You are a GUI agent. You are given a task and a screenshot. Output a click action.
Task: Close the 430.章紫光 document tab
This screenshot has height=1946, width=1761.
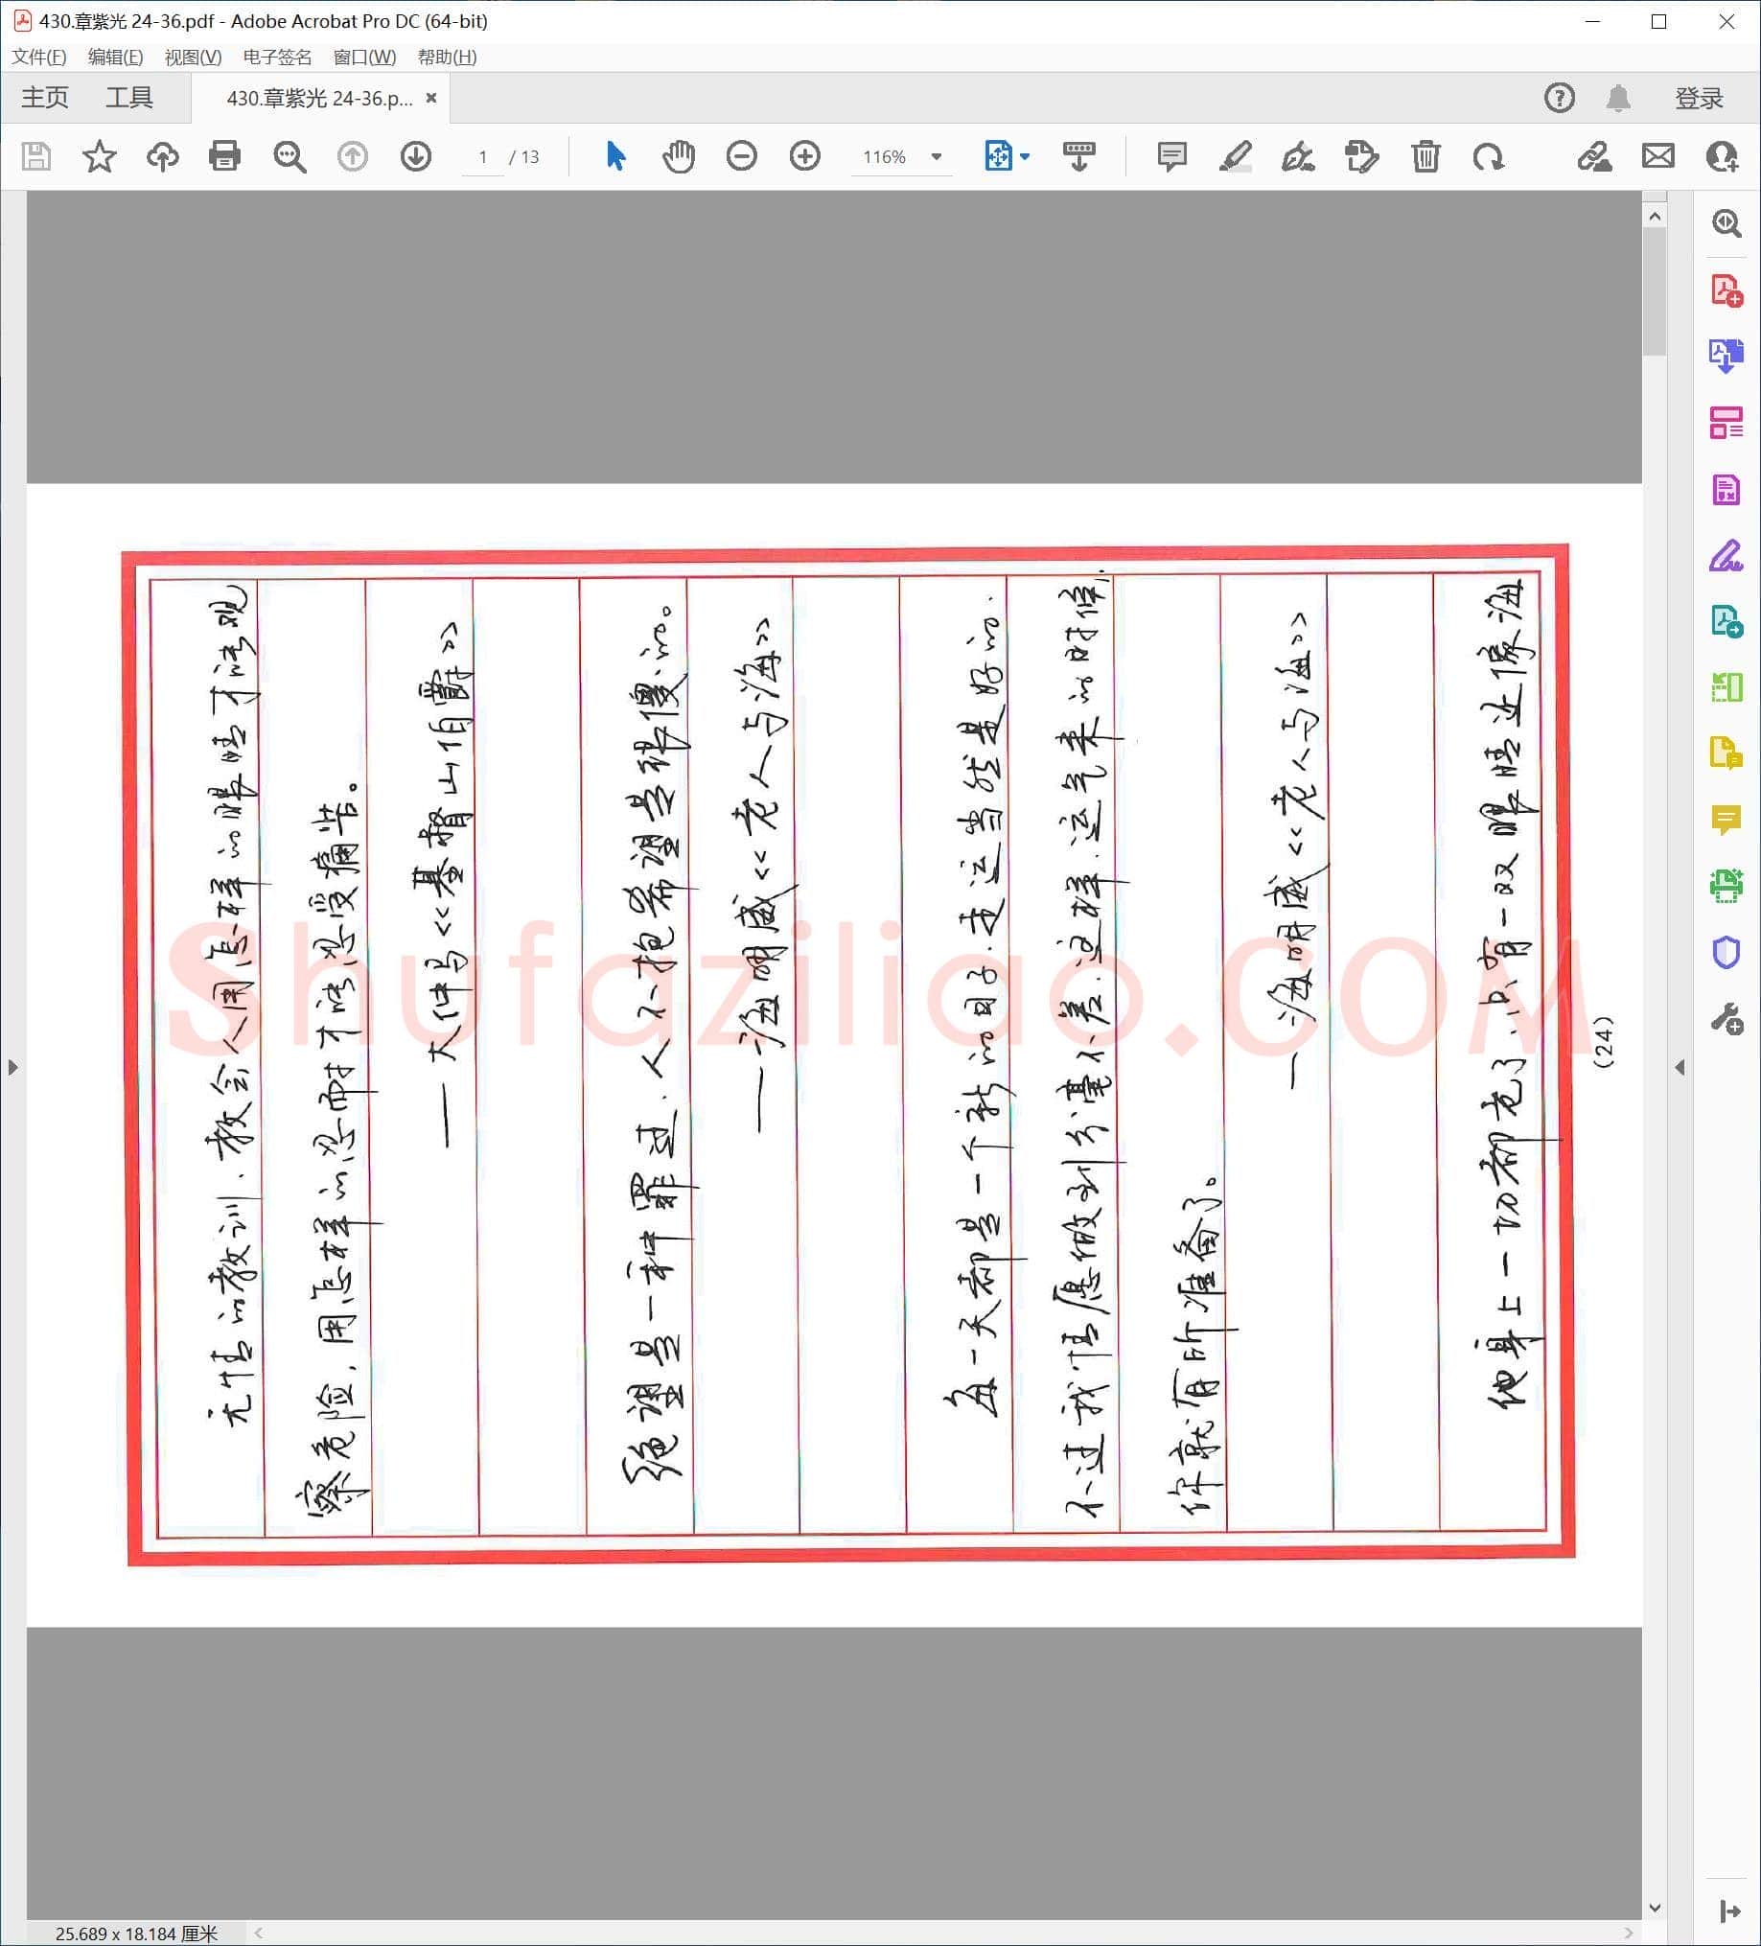431,98
